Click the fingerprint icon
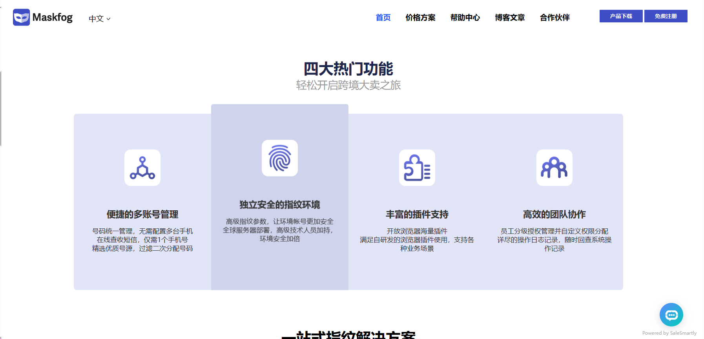Viewport: 704px width, 339px height. point(280,158)
